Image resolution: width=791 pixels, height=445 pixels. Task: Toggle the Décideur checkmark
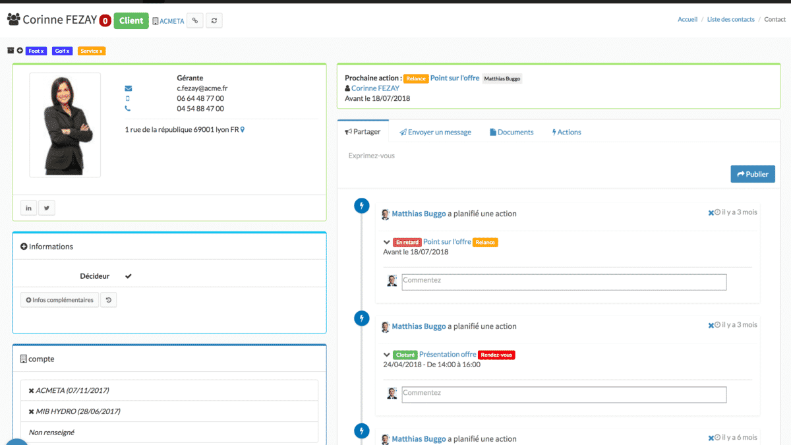(129, 276)
